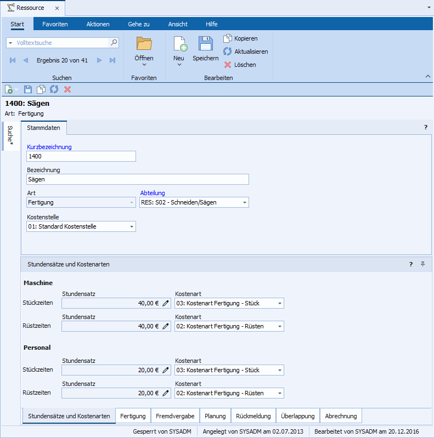
Task: Pin the Stundensätze und Kostenarten panel
Action: [422, 264]
